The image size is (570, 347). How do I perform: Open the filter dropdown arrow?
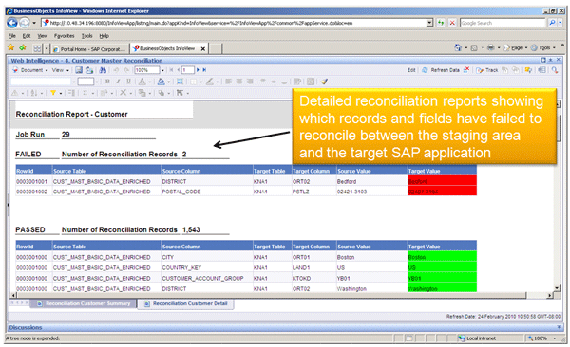(61, 93)
